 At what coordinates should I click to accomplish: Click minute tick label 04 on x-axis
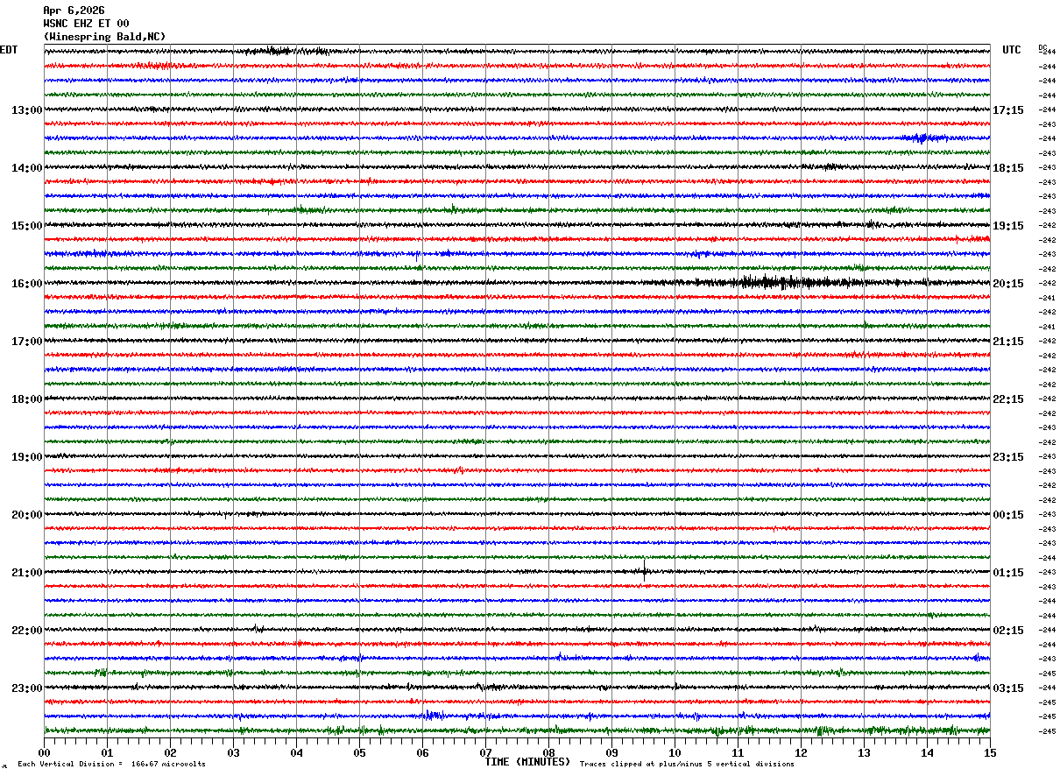(296, 752)
